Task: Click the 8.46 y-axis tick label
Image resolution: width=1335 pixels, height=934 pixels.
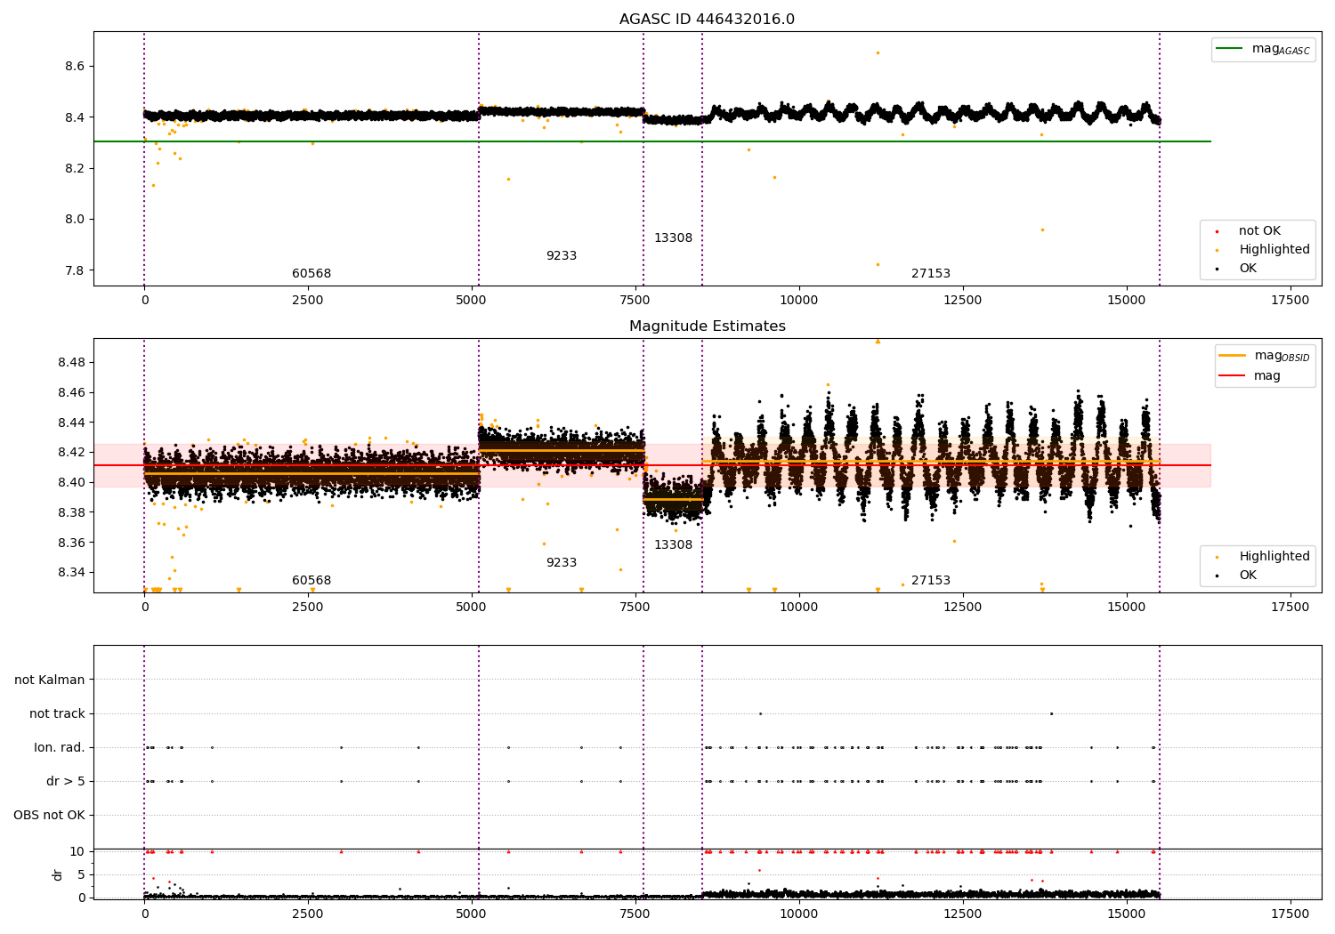Action: coord(71,392)
